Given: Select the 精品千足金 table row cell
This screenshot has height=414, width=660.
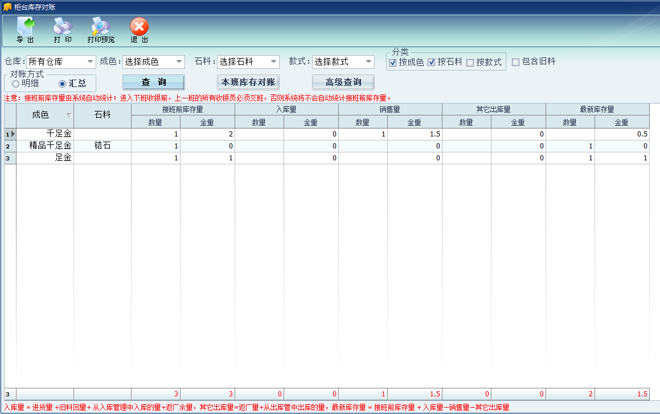Looking at the screenshot, I should tap(50, 146).
